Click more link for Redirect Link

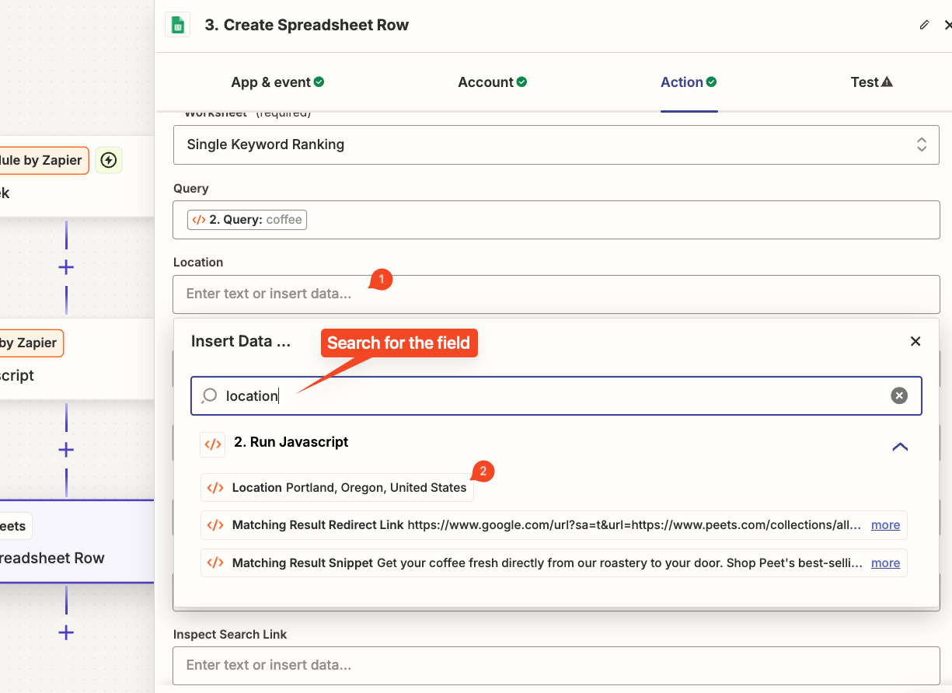point(885,525)
